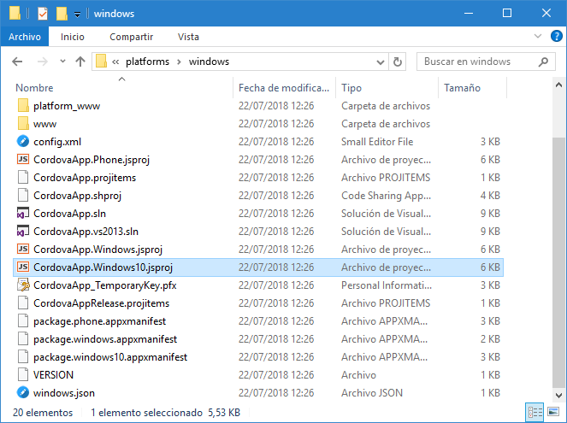Switch to the Vista tab

[x=188, y=37]
